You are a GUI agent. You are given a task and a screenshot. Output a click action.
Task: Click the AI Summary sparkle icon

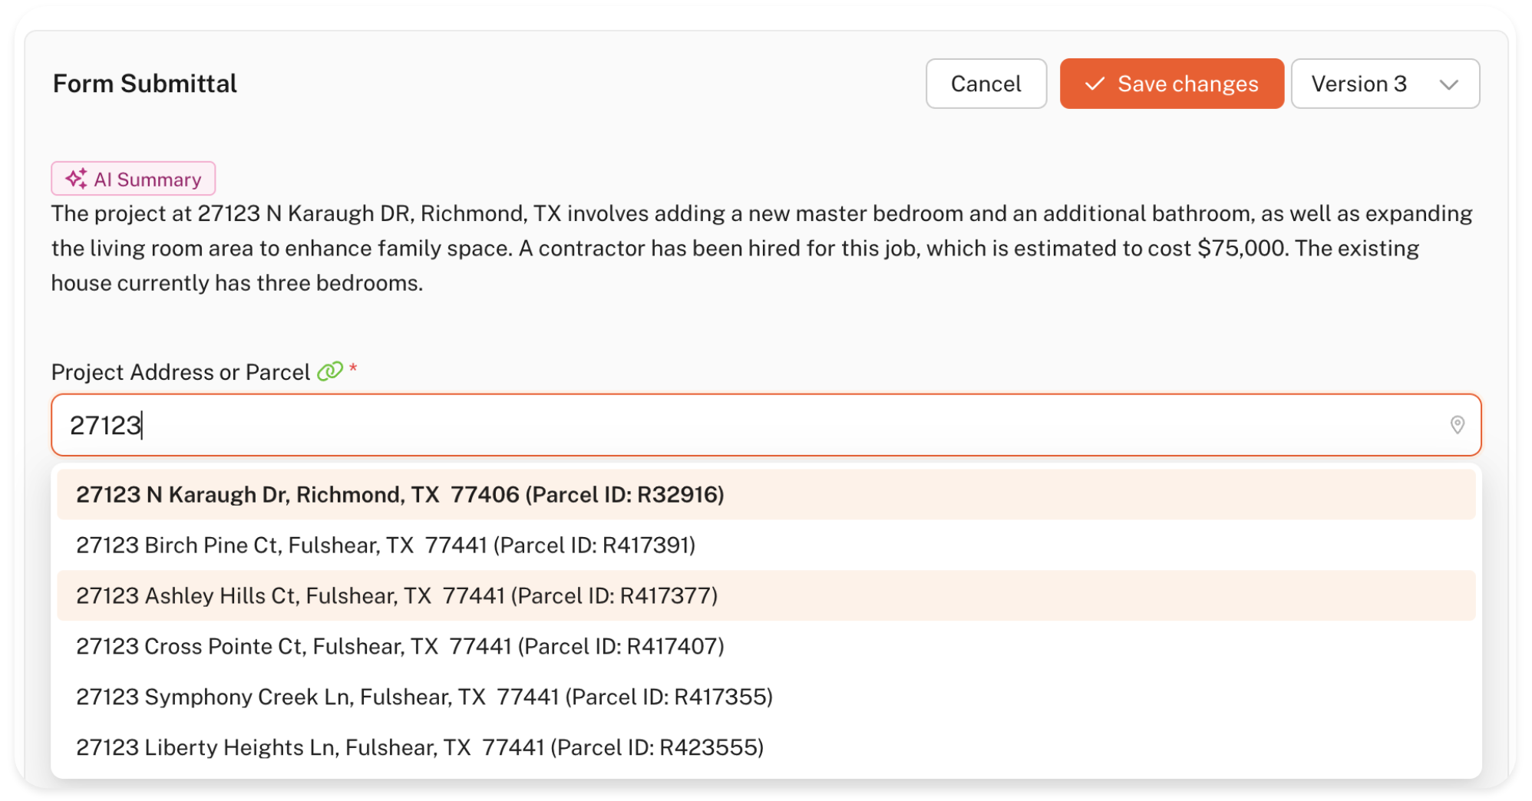click(x=76, y=179)
